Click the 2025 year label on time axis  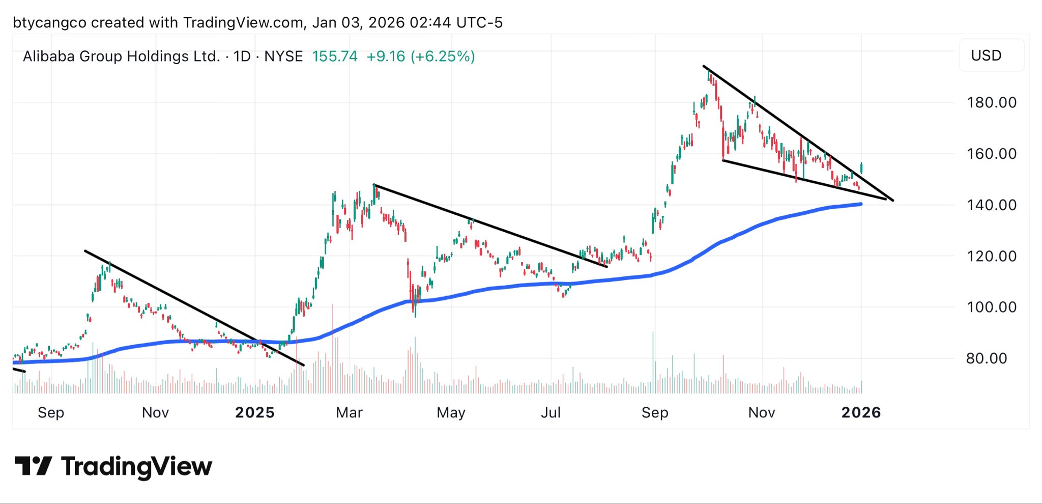pos(255,412)
